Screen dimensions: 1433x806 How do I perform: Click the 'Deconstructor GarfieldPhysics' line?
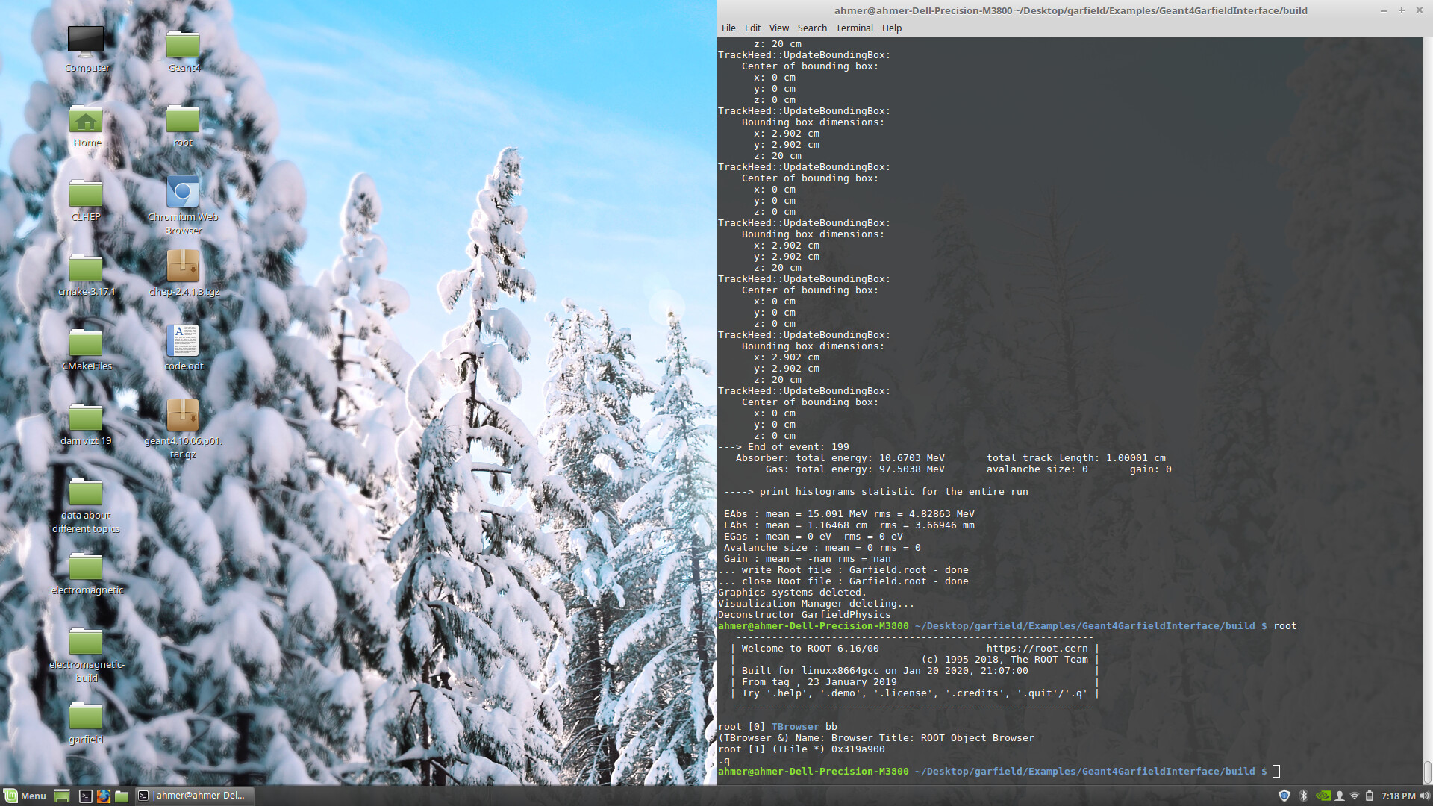click(804, 614)
